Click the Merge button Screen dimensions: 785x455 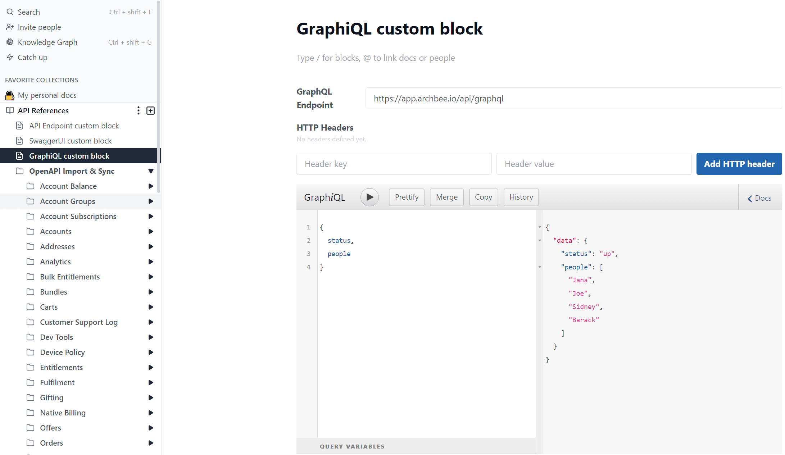(447, 197)
